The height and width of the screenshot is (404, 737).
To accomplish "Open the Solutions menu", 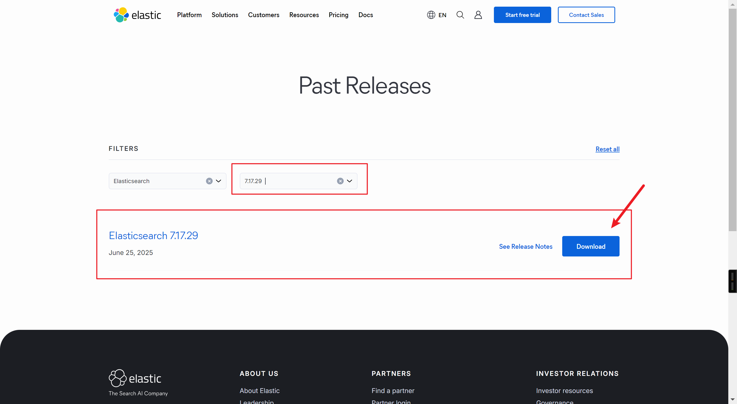I will click(225, 15).
